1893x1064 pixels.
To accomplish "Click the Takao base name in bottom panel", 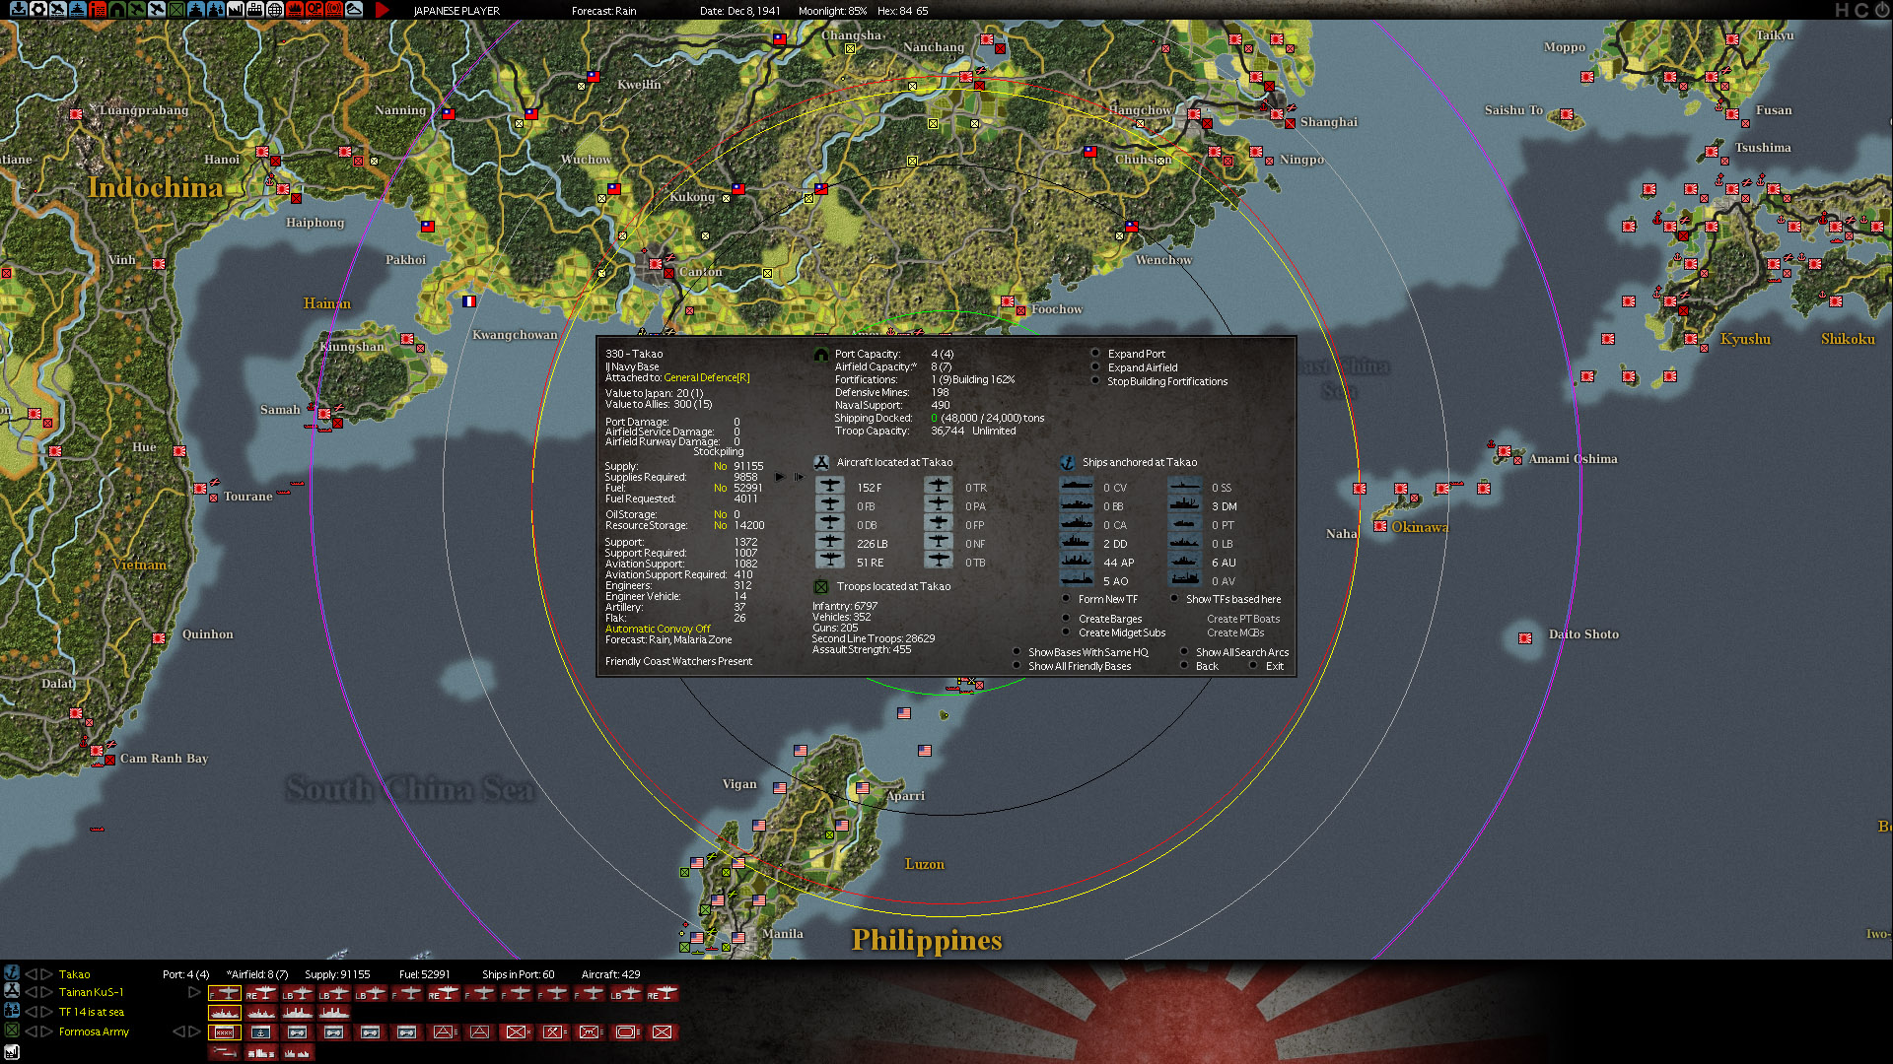I will point(74,974).
